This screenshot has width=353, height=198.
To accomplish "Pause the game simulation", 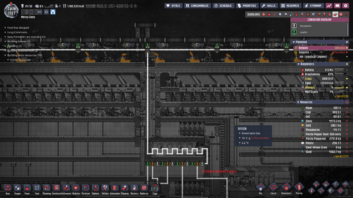I will pos(24,12).
